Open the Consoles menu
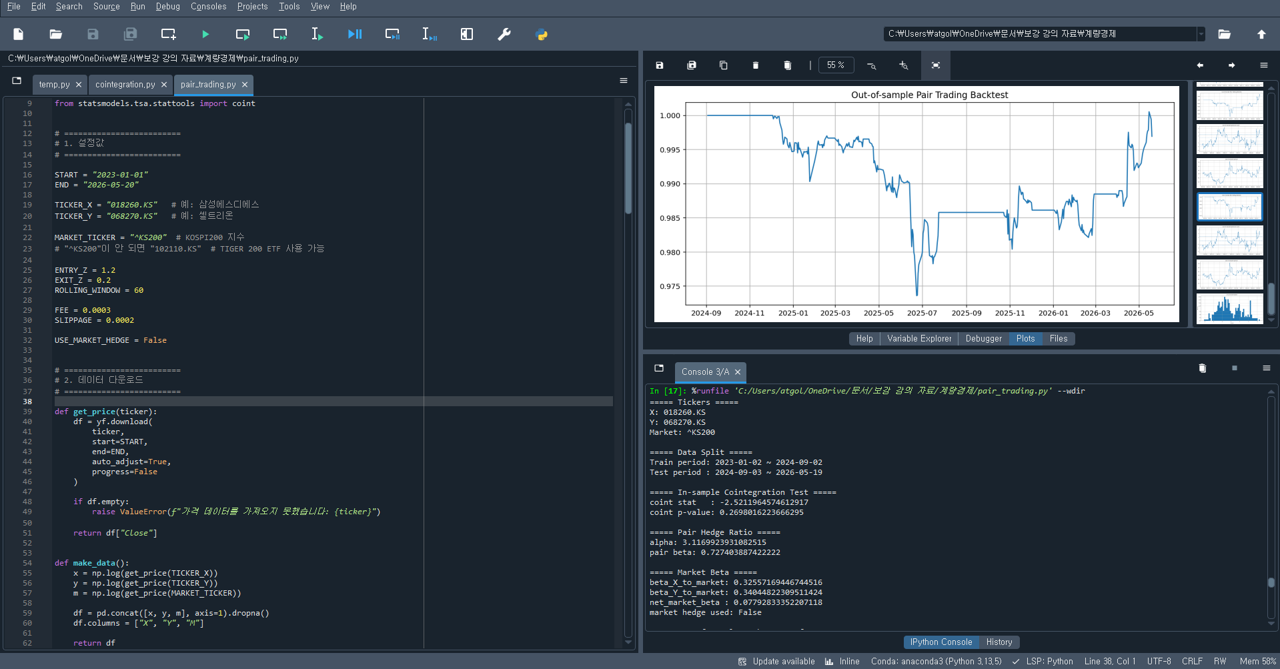Viewport: 1280px width, 669px height. (x=208, y=7)
